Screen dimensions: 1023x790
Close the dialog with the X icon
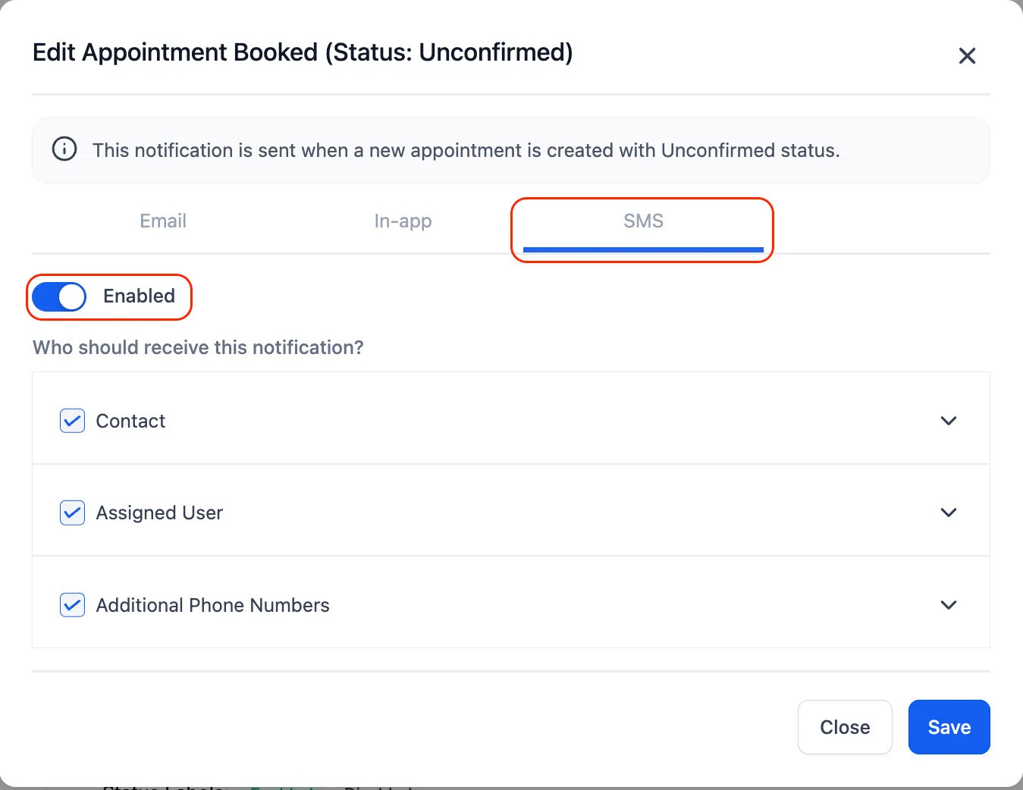tap(967, 56)
